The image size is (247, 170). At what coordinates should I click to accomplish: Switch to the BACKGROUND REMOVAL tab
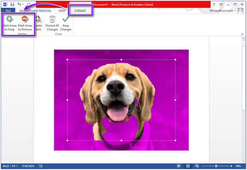tap(35, 11)
